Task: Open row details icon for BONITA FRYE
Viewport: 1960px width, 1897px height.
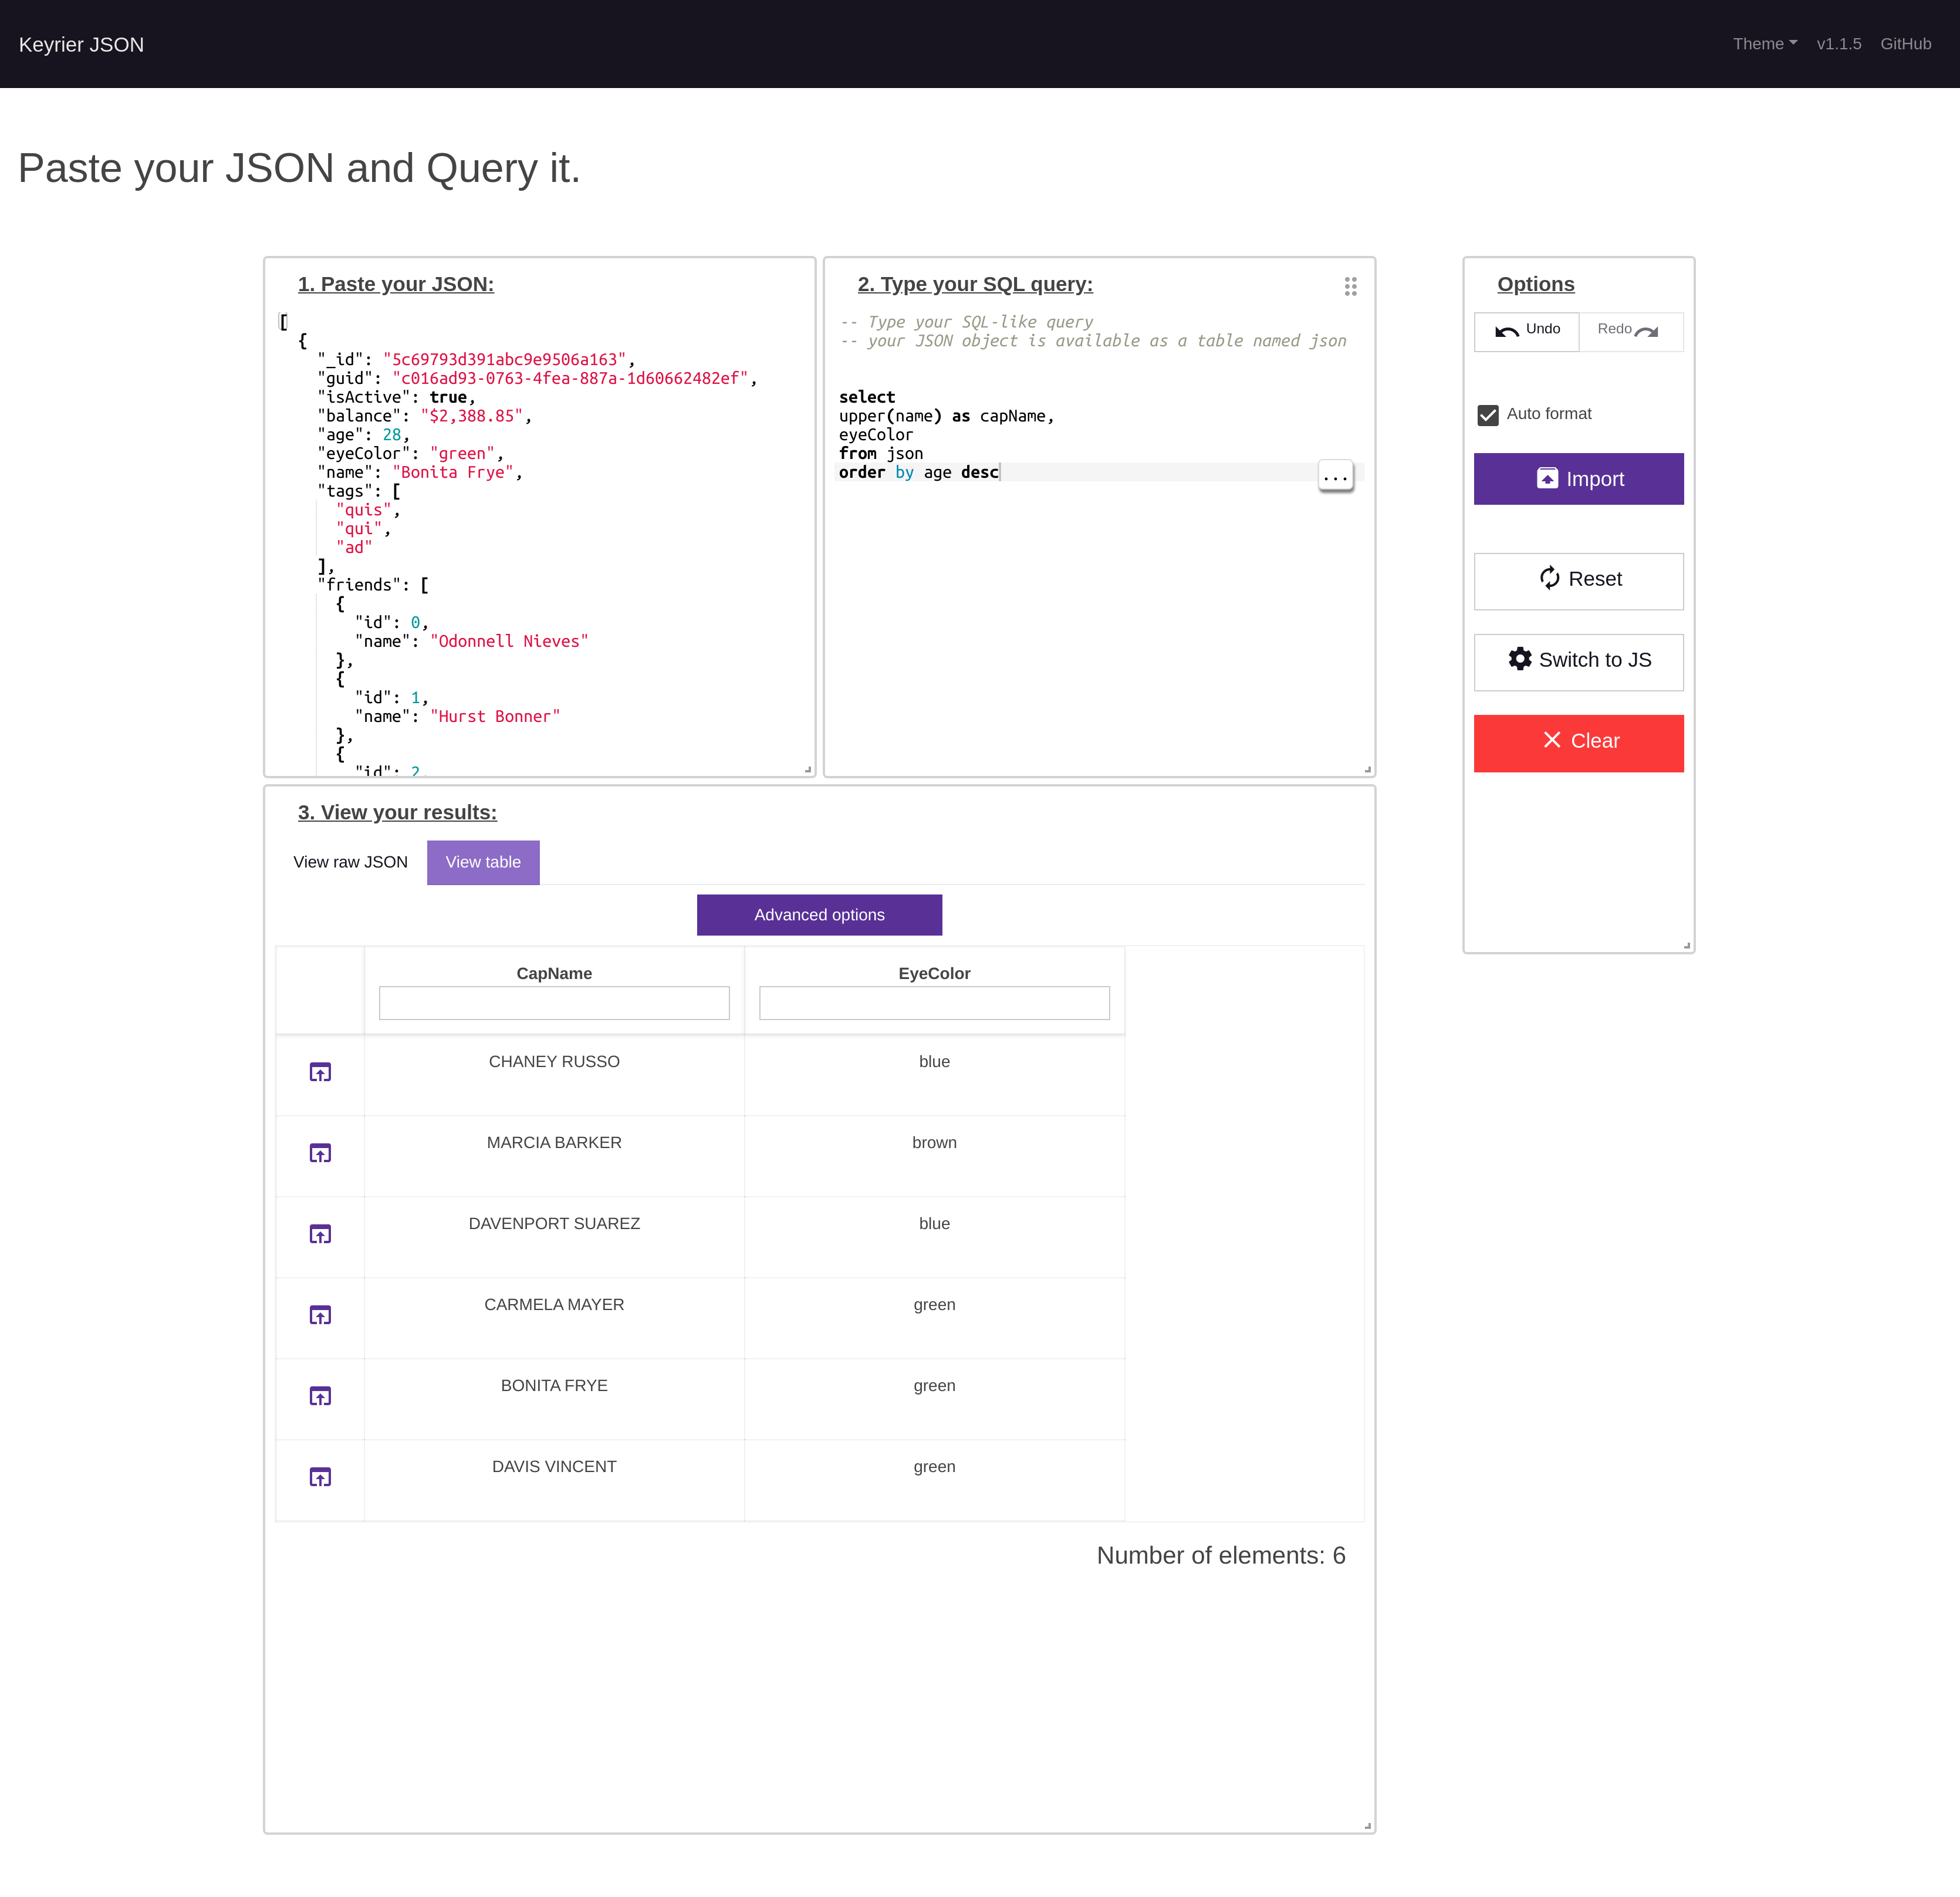Action: [x=320, y=1396]
